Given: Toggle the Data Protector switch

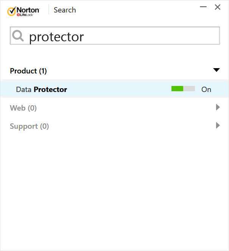Looking at the screenshot, I should point(183,89).
